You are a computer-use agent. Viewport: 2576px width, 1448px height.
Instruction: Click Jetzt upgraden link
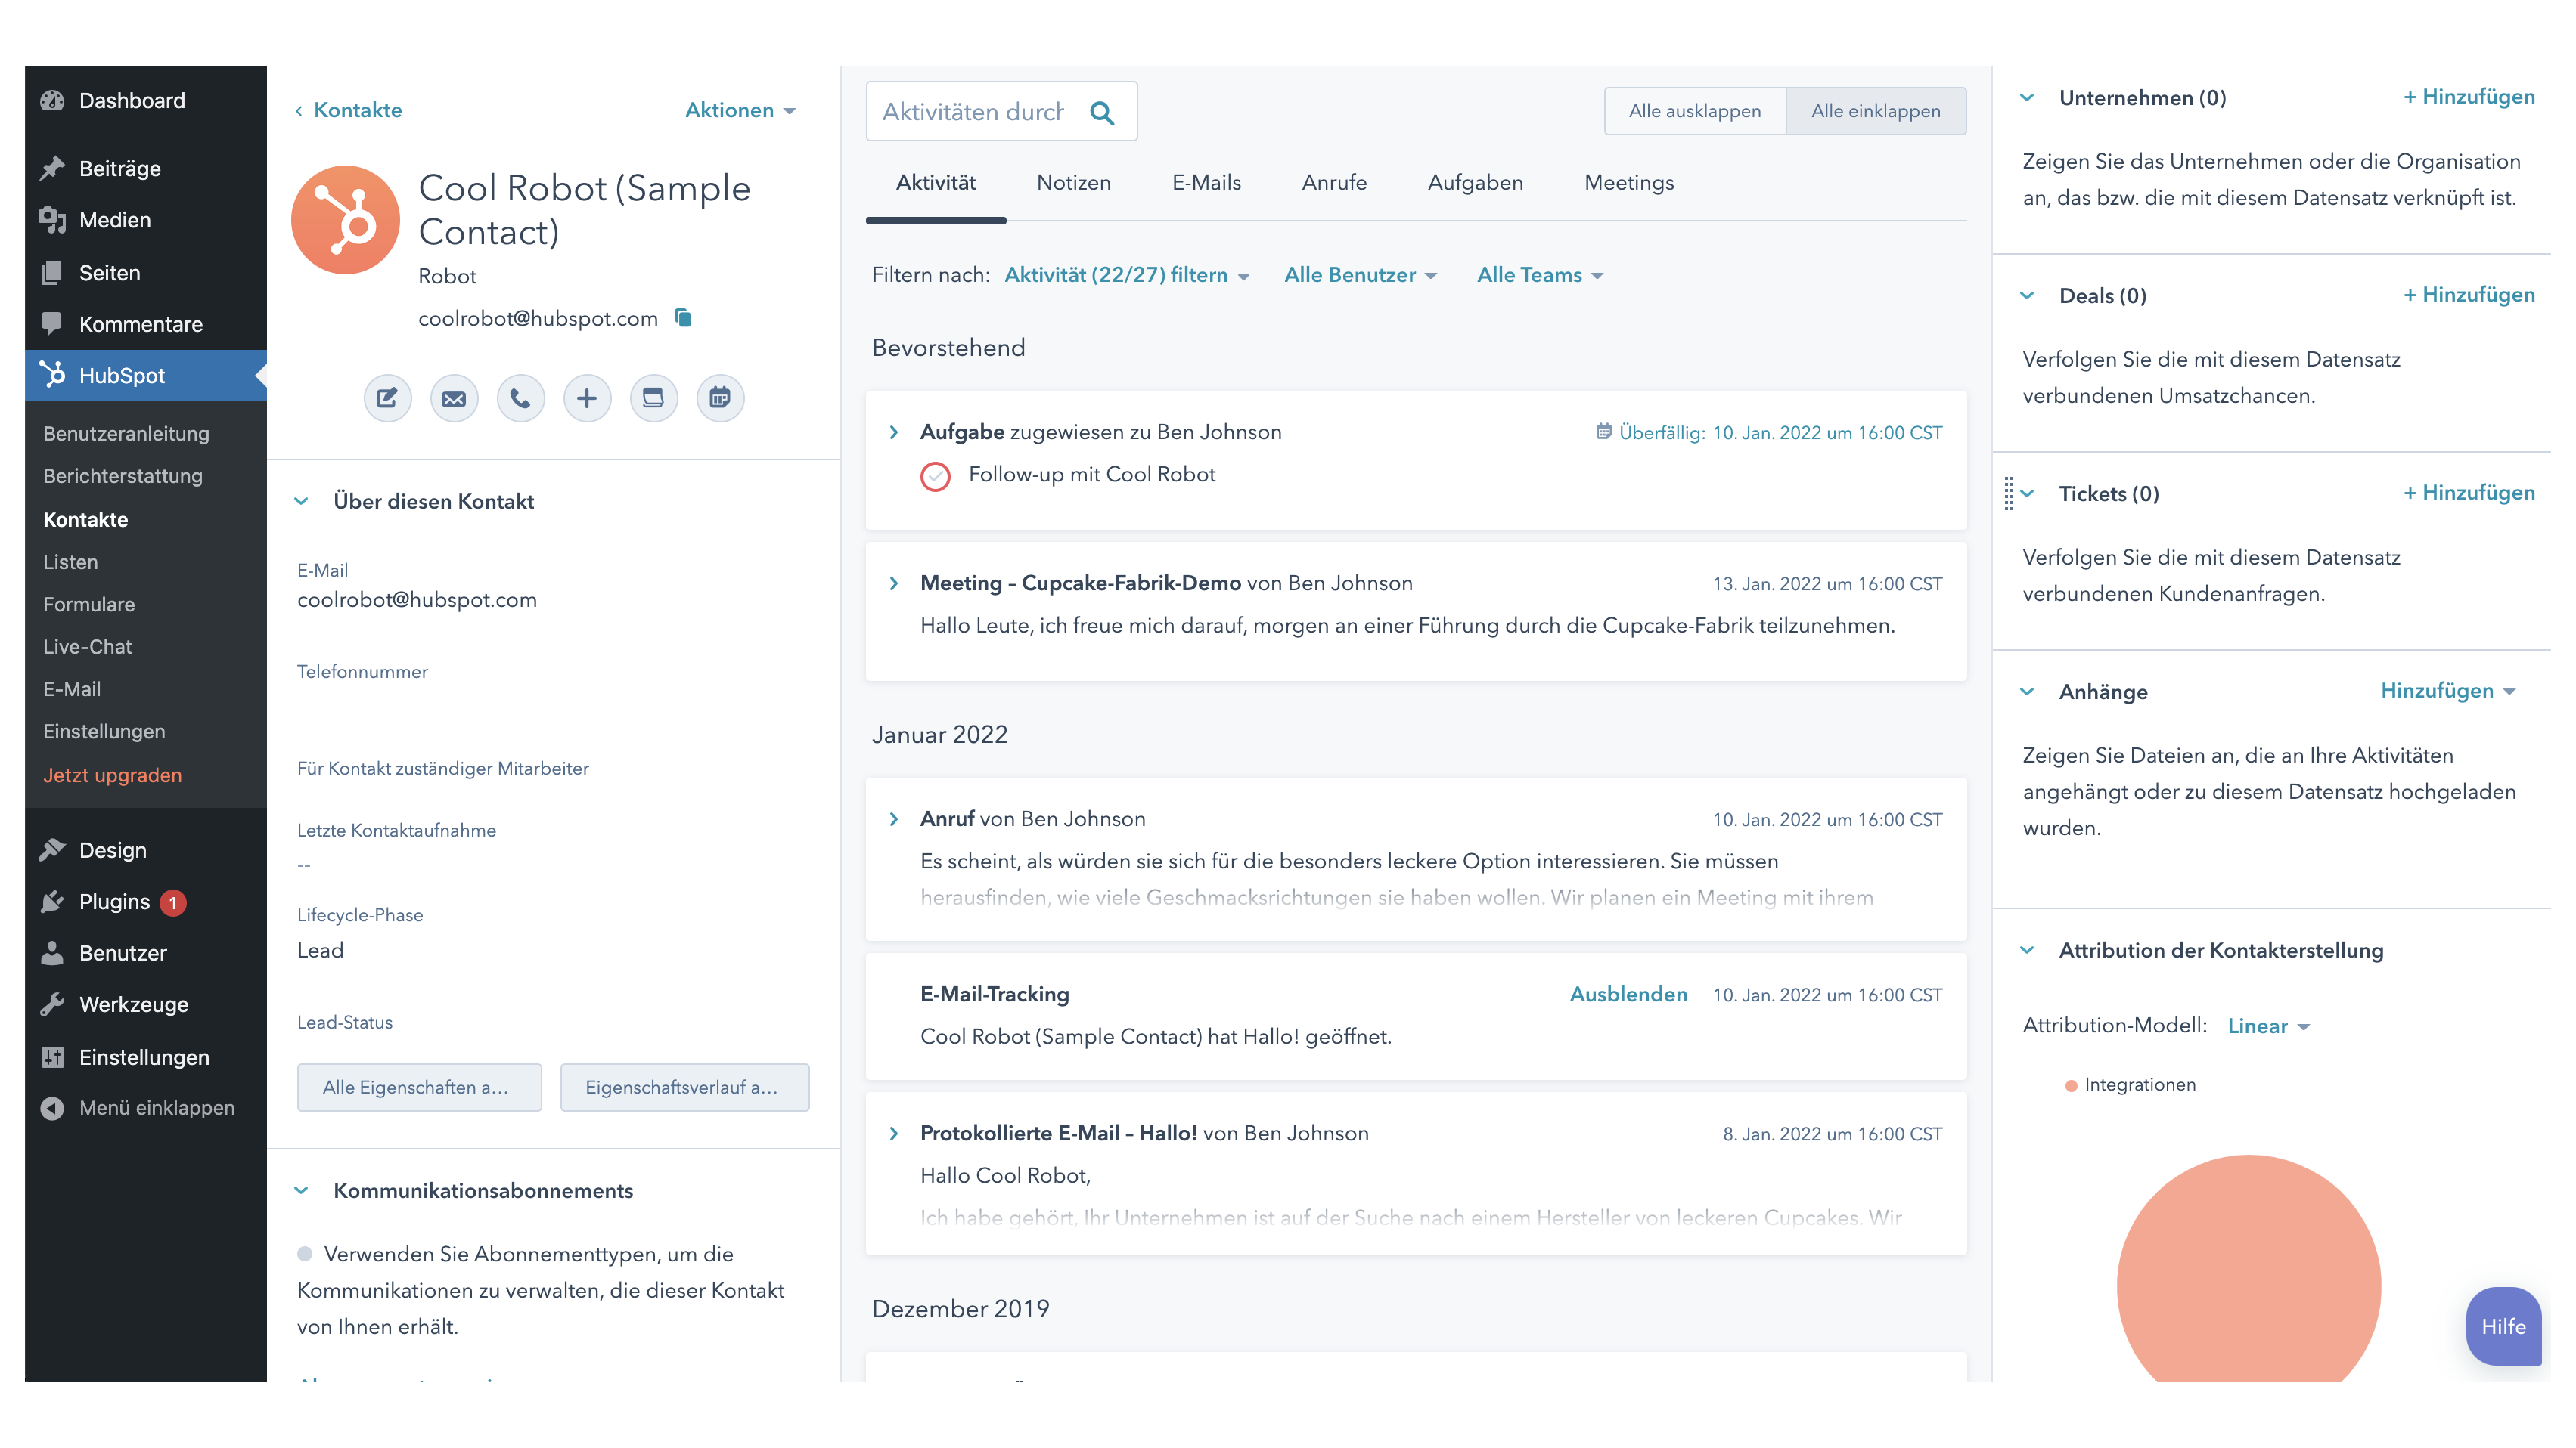113,775
